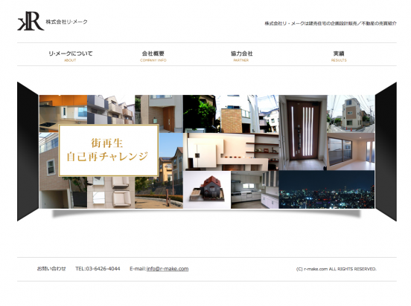411x306 pixels.
Task: Select the brown front door photo
Action: click(x=303, y=133)
